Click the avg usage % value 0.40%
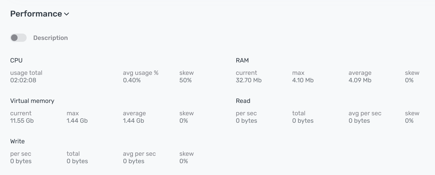 (x=132, y=80)
